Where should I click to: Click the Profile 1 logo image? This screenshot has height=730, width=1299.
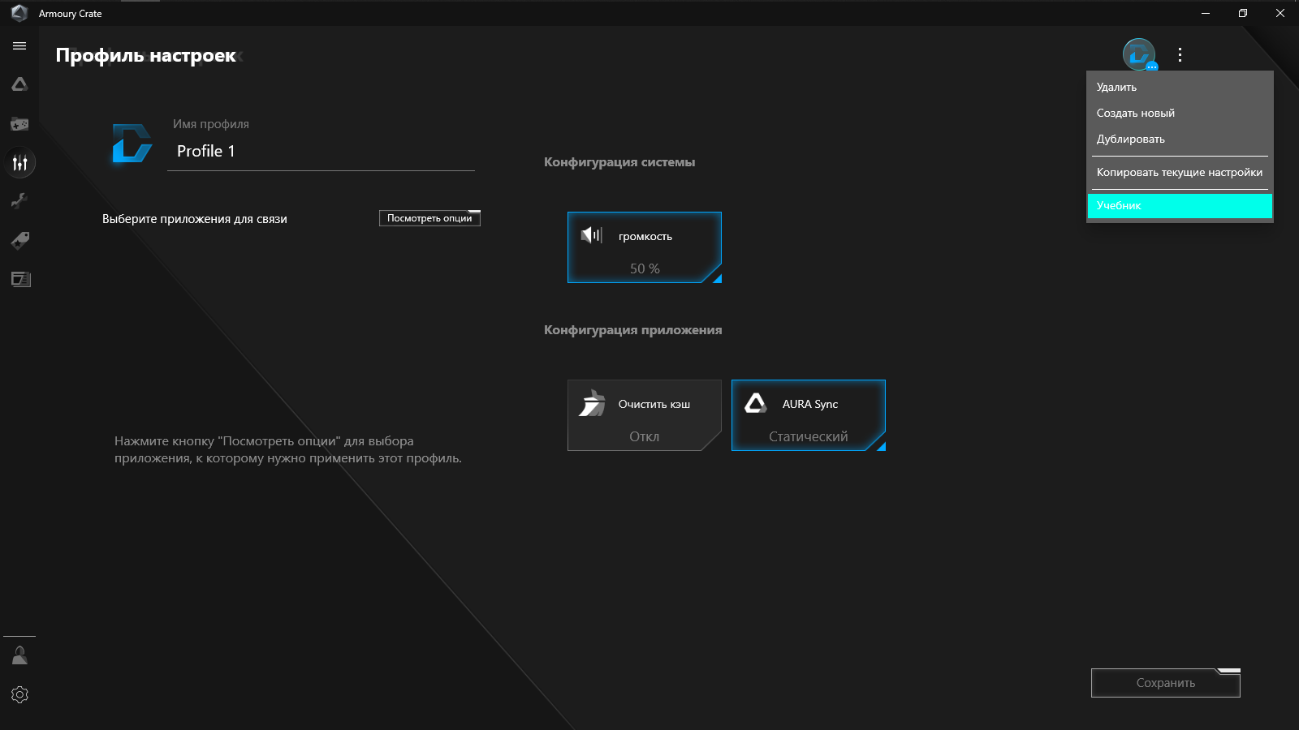pyautogui.click(x=132, y=143)
